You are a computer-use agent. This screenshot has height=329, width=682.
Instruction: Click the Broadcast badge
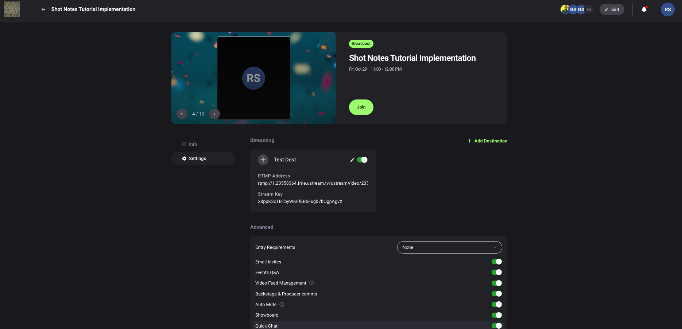(x=361, y=44)
